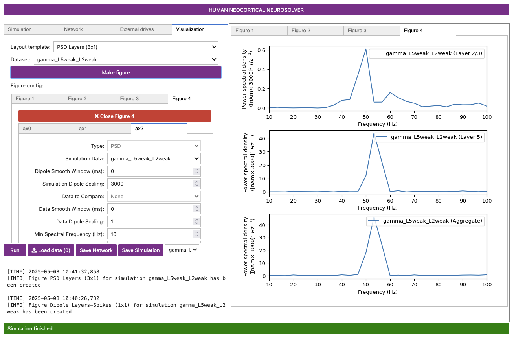Click the Run button
Image resolution: width=514 pixels, height=337 pixels.
click(x=15, y=250)
